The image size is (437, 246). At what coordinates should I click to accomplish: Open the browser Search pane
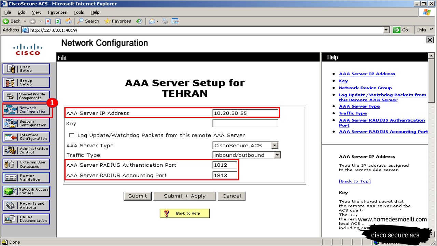click(88, 21)
